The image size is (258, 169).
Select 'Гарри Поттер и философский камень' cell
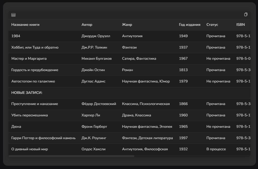coord(44,138)
